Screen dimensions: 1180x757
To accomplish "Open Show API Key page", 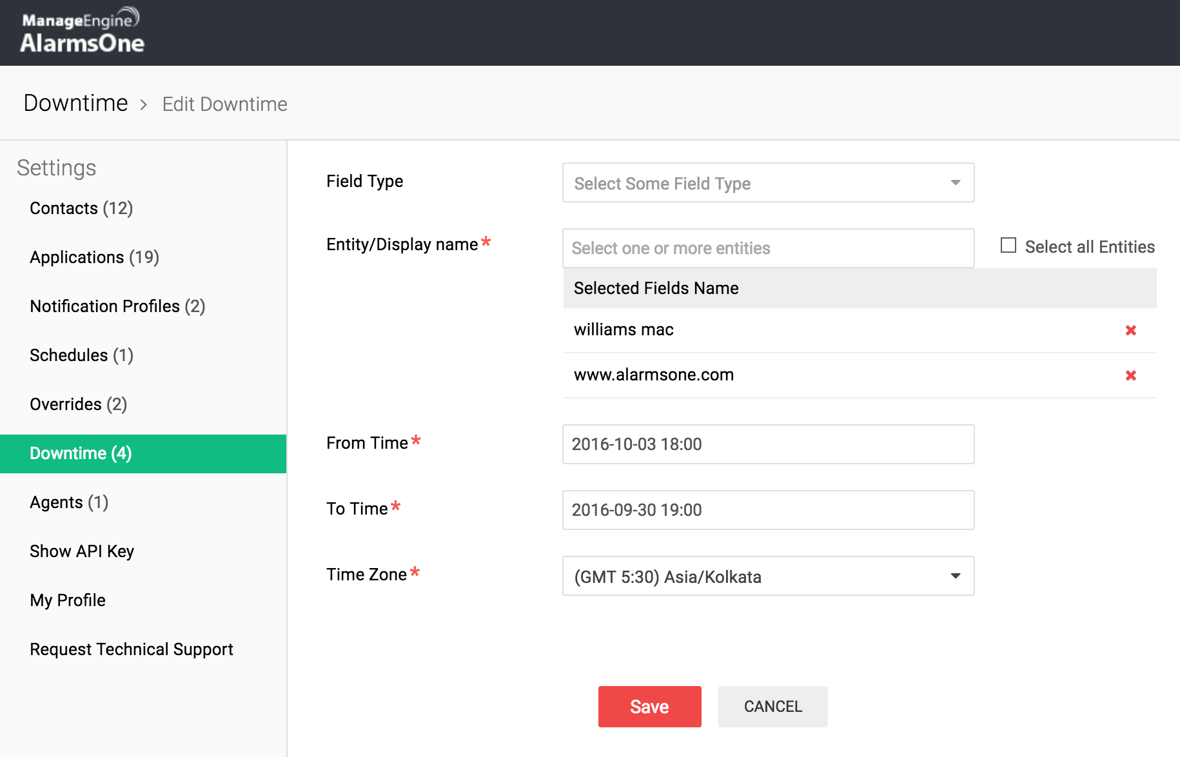I will pos(82,551).
